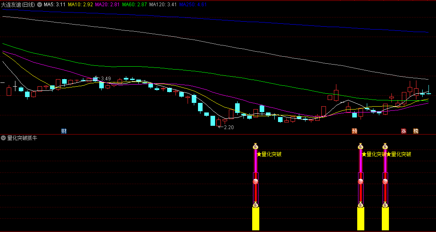Click the yellow bar under the rightmost signal
This screenshot has height=232, width=436.
click(x=385, y=219)
